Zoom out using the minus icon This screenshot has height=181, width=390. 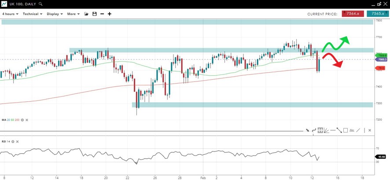102,14
